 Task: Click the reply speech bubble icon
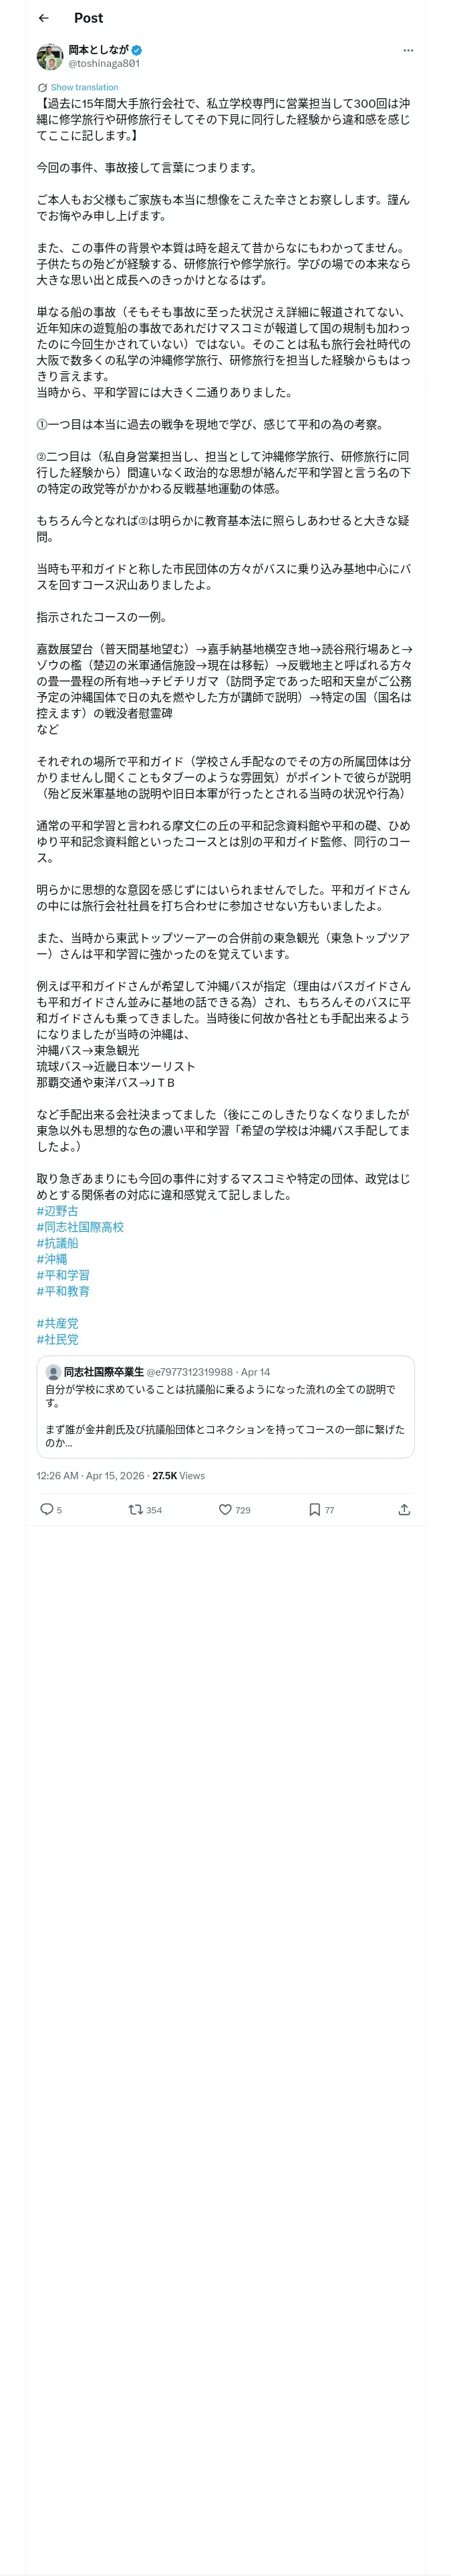coord(46,1509)
